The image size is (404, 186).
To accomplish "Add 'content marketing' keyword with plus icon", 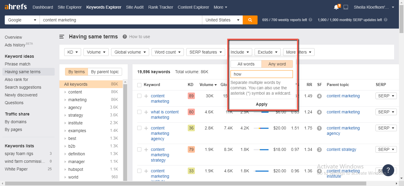I will (x=146, y=96).
